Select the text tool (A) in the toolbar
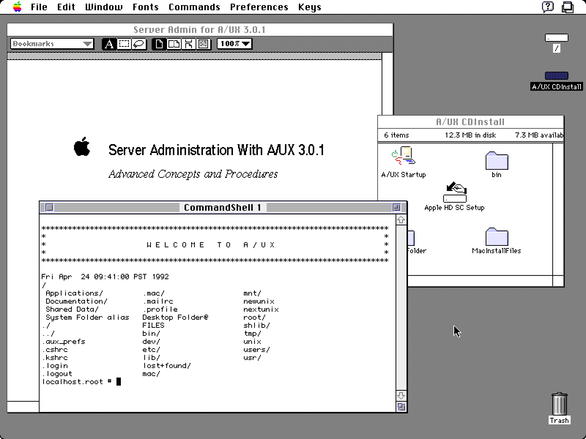 108,44
